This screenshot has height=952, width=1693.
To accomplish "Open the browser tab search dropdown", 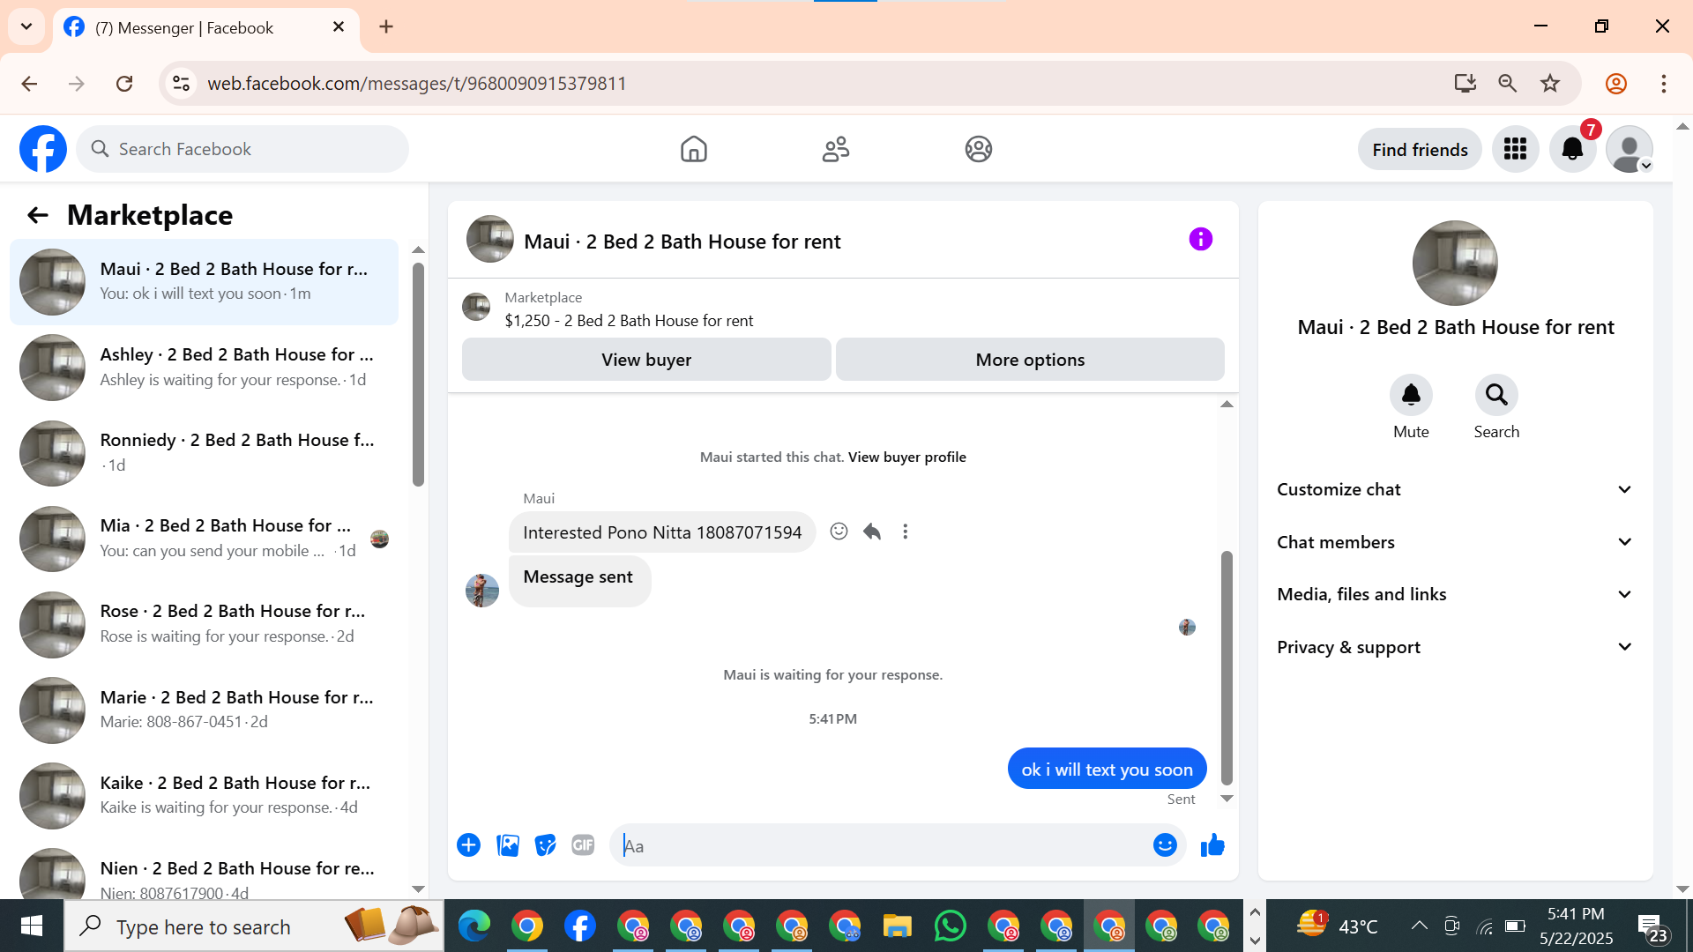I will (26, 26).
